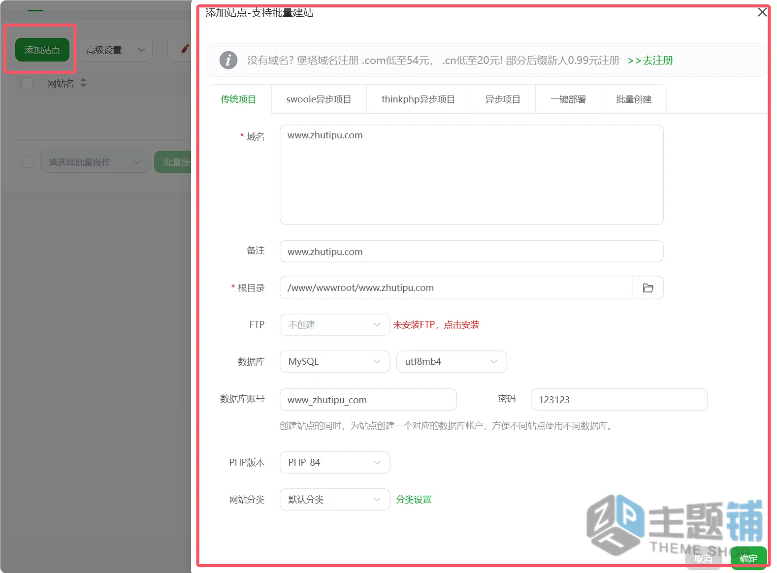Image resolution: width=777 pixels, height=573 pixels.
Task: Open the 请选择批量操作 dropdown
Action: pos(95,162)
